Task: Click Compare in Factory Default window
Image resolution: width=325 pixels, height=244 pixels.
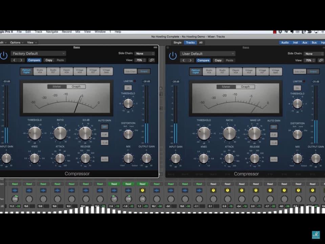Action: pyautogui.click(x=34, y=60)
